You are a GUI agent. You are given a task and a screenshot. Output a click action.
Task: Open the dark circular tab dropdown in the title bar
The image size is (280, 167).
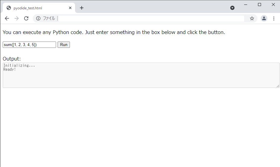(232, 8)
